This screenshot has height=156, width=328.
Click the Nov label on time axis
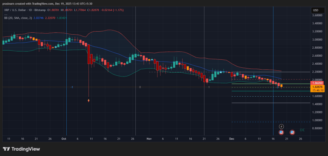[x=150, y=139]
